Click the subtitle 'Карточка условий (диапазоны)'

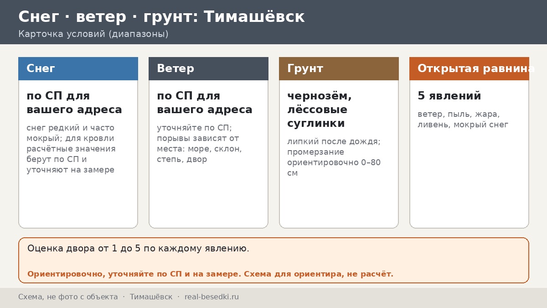coord(93,34)
